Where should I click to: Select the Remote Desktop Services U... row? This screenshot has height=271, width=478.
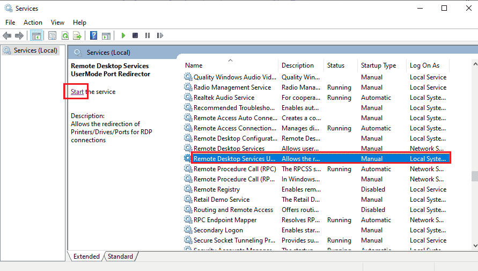tap(321, 158)
